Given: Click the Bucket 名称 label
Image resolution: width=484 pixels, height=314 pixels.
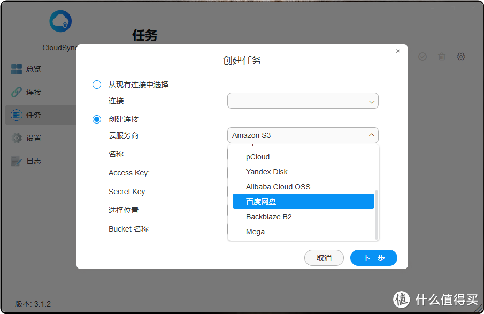Looking at the screenshot, I should pyautogui.click(x=129, y=229).
